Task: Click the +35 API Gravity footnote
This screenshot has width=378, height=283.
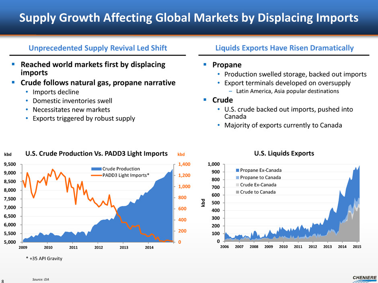Action: [x=44, y=259]
